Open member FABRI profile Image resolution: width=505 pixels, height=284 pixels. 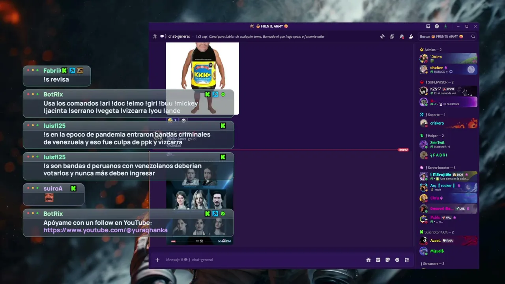[448, 155]
